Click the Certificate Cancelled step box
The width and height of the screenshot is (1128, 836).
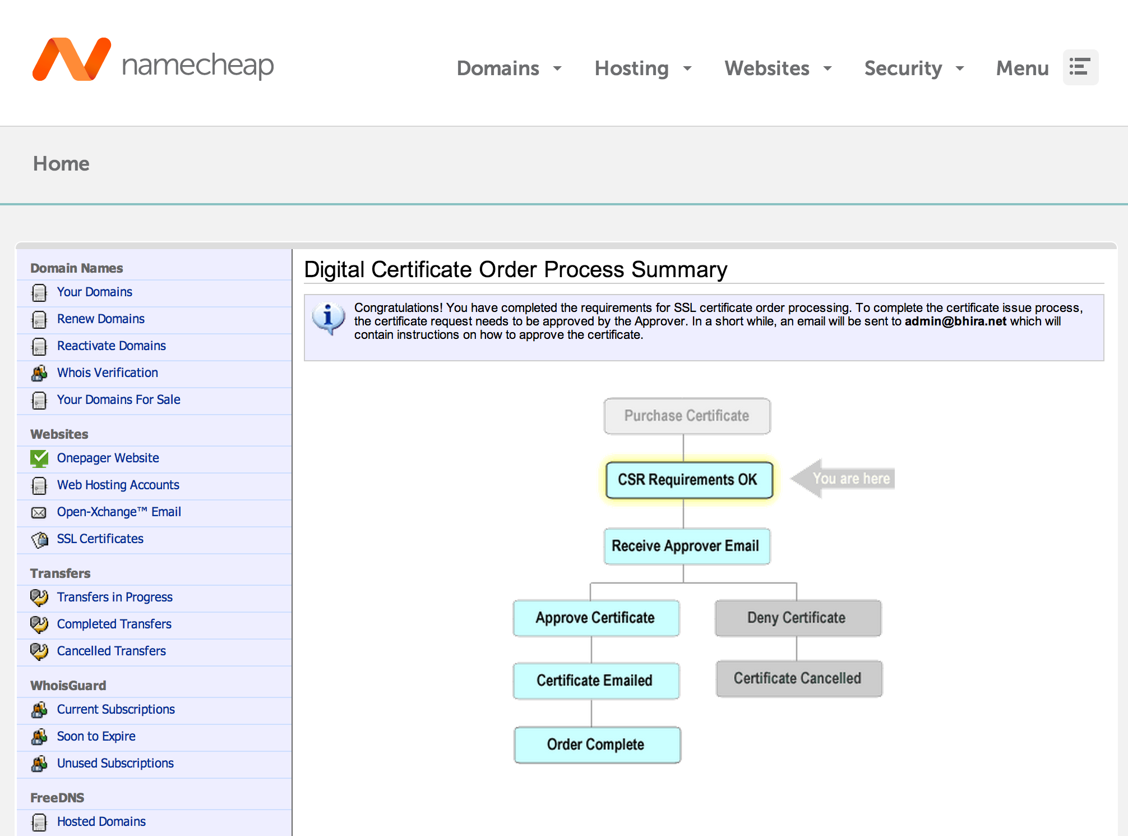pyautogui.click(x=799, y=678)
